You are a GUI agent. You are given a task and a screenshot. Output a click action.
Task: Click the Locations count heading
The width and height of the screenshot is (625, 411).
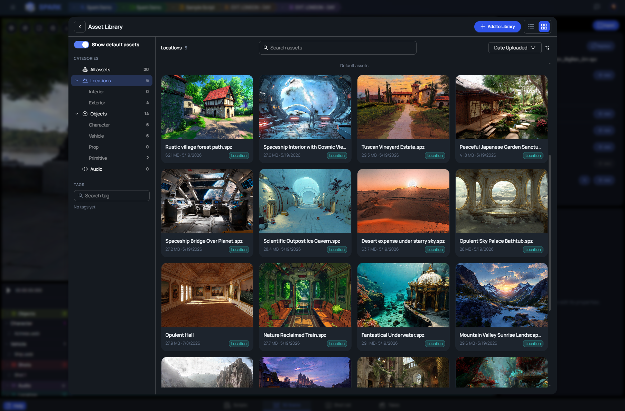click(x=174, y=48)
